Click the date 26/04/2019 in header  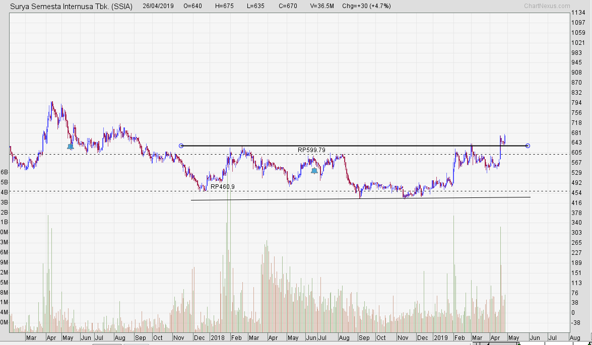click(x=157, y=6)
